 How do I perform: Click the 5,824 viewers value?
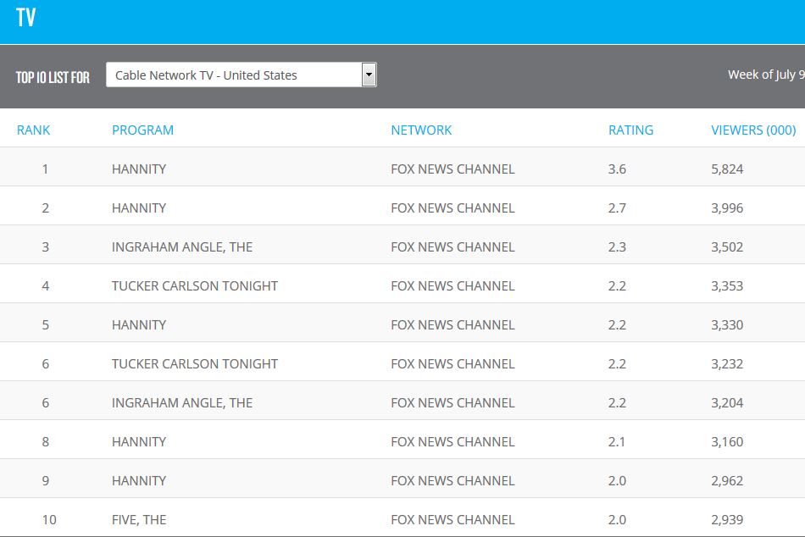tap(727, 169)
